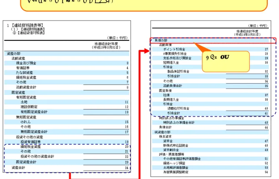Click the 当連結会計年度 column header in the left table
279x179 pixels.
[106, 44]
